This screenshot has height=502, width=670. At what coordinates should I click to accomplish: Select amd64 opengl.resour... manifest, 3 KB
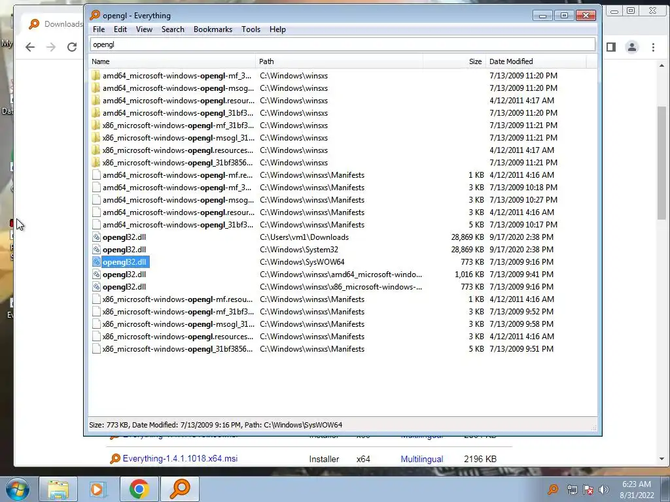tap(178, 212)
